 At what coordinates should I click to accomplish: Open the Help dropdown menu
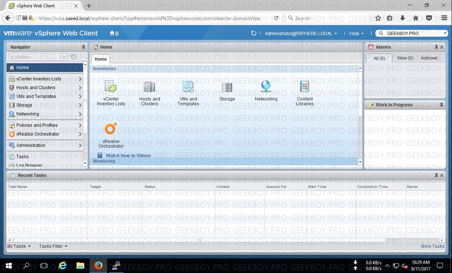click(357, 33)
